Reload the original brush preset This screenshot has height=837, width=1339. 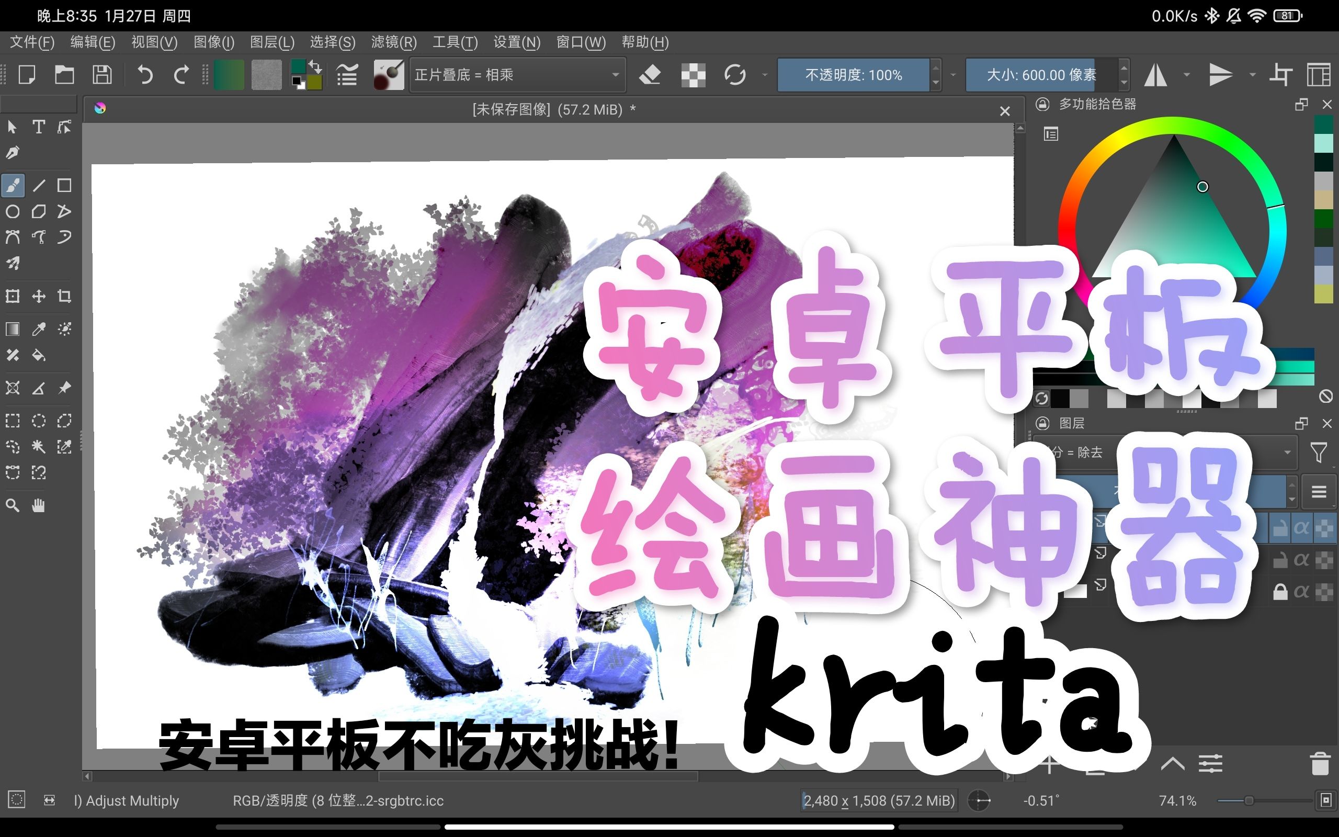[x=735, y=74]
